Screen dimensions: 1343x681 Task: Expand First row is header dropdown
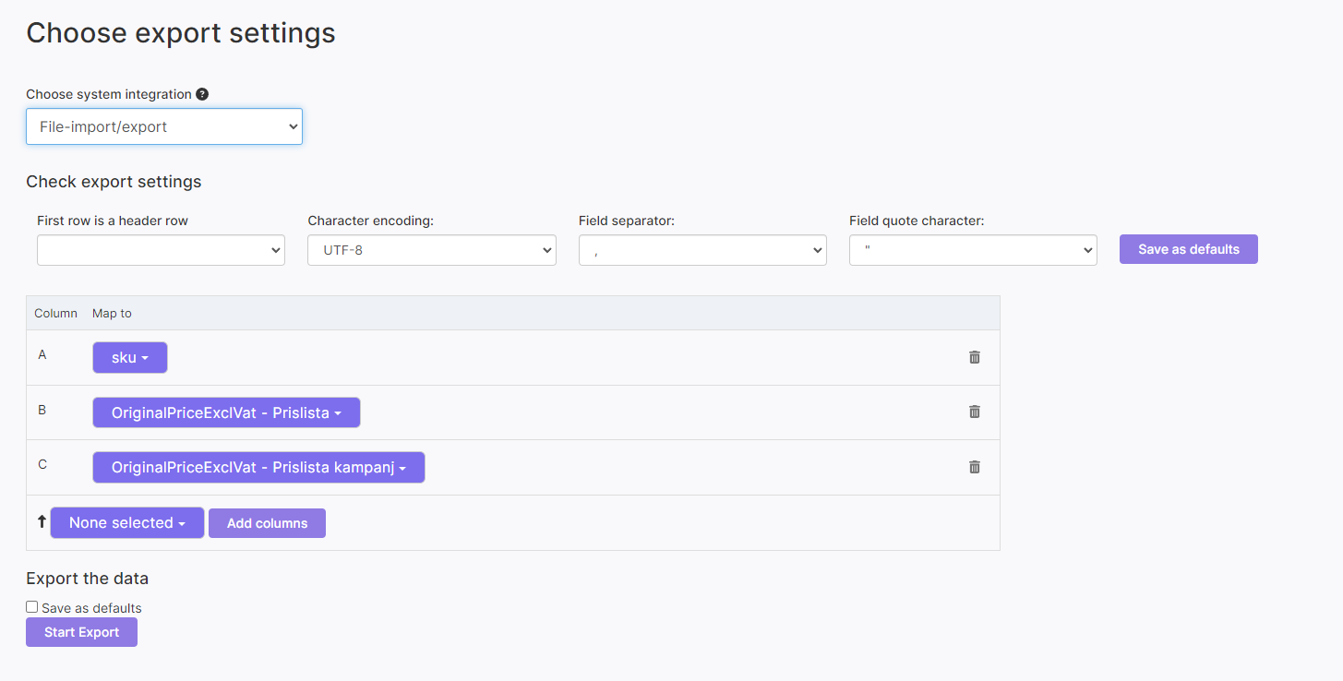click(x=161, y=250)
